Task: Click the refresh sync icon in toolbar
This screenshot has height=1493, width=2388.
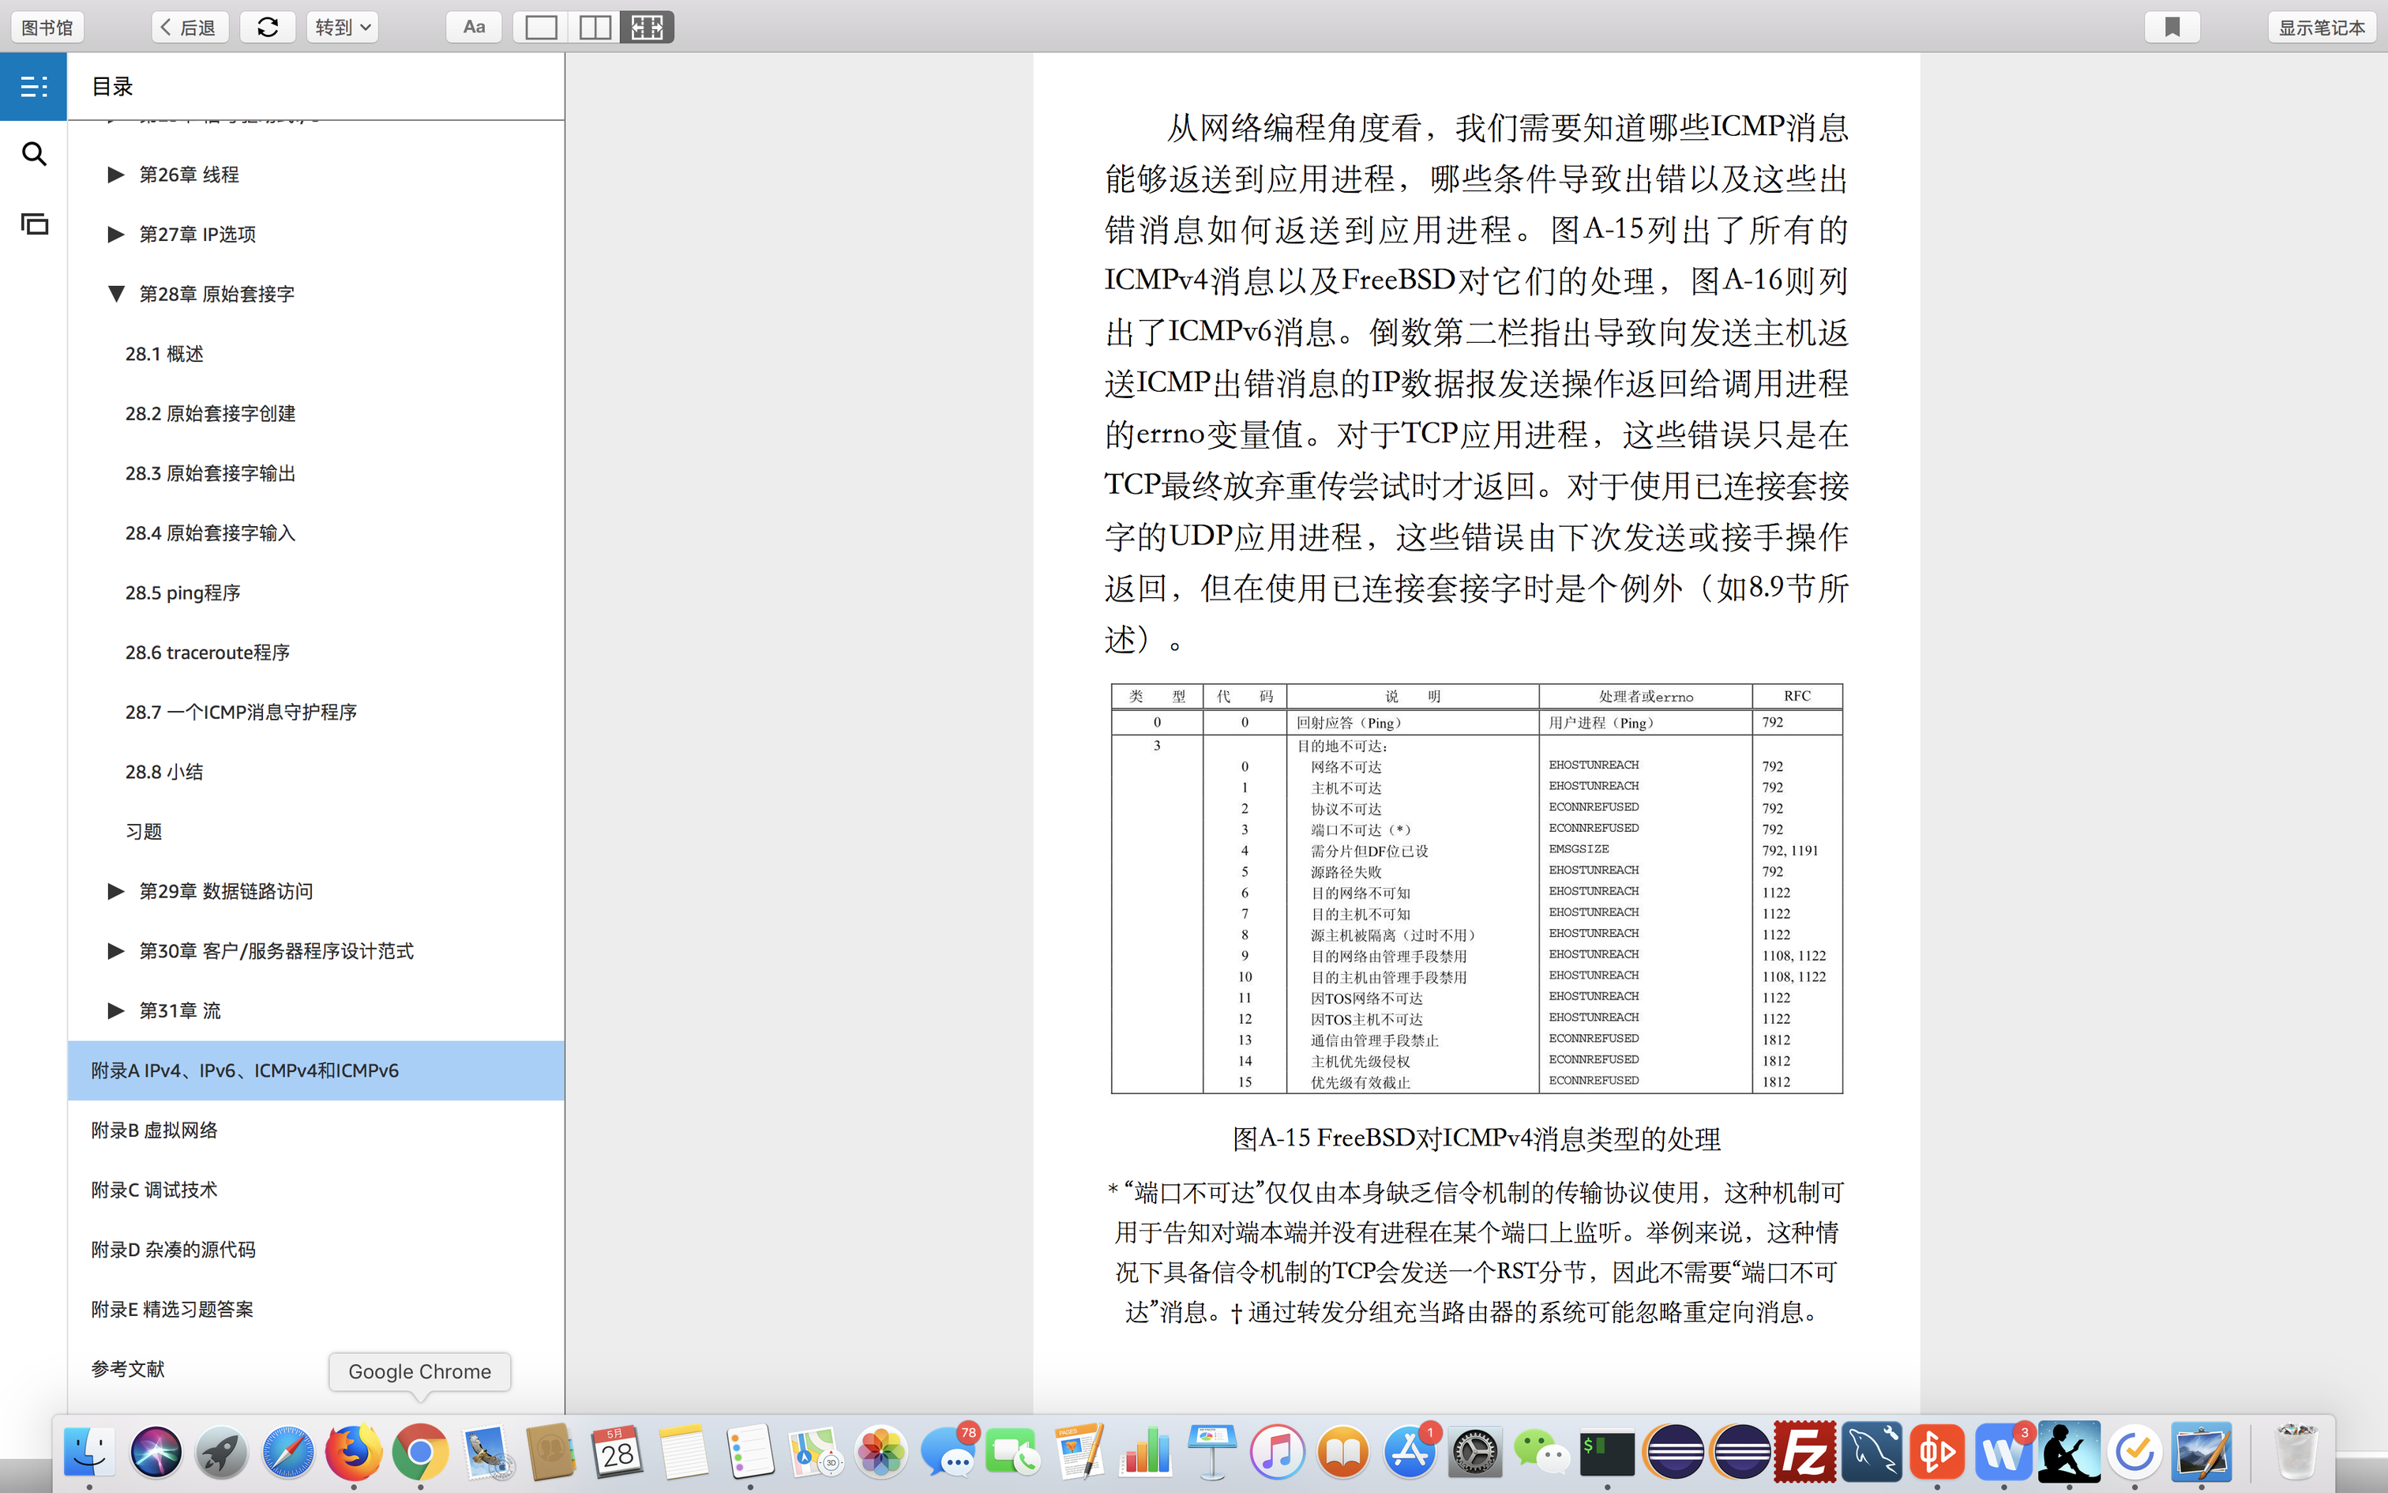Action: 268,27
